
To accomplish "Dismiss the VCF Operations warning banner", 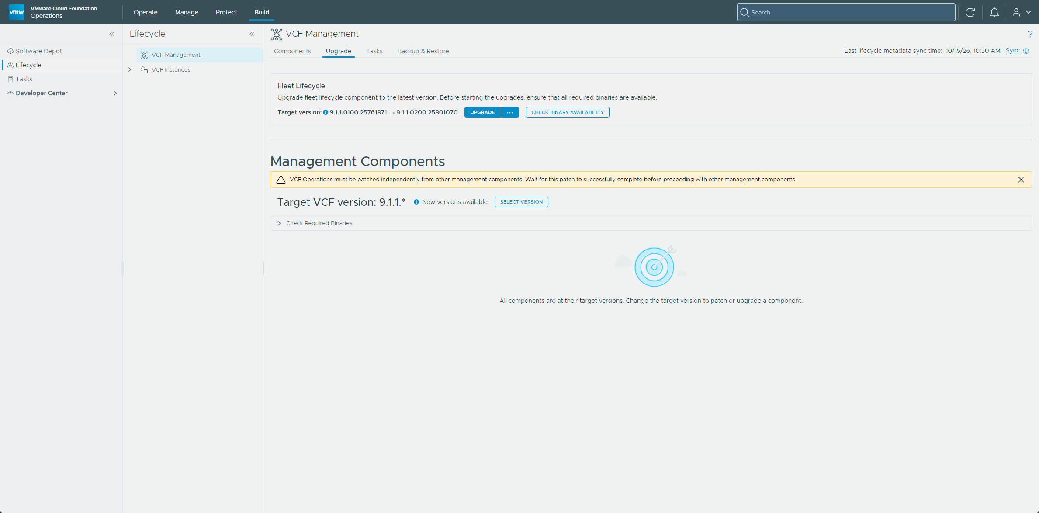I will coord(1021,180).
